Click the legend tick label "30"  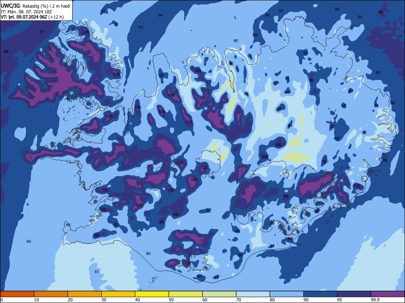104,300
